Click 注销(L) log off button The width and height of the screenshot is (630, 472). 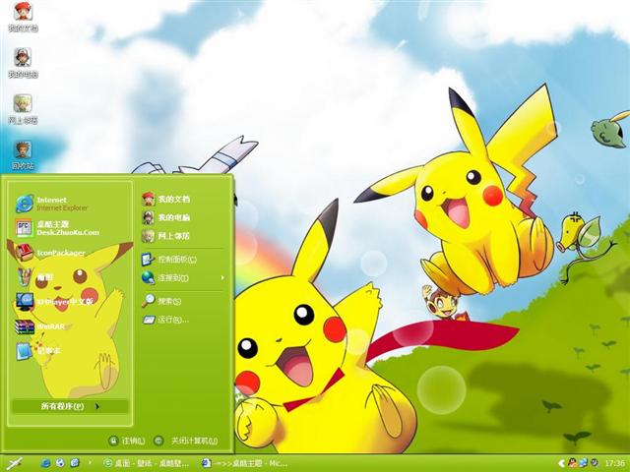[x=127, y=441]
